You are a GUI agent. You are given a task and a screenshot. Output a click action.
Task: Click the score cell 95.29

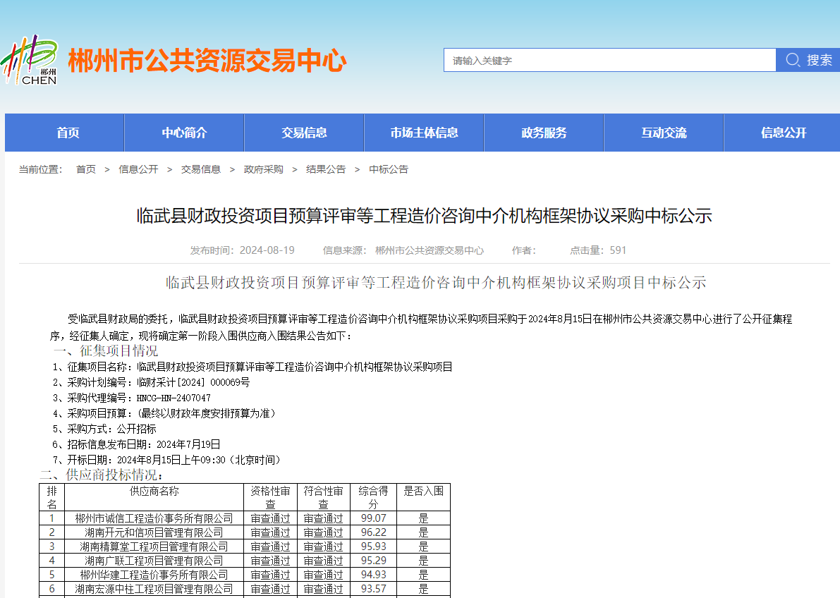(x=373, y=561)
